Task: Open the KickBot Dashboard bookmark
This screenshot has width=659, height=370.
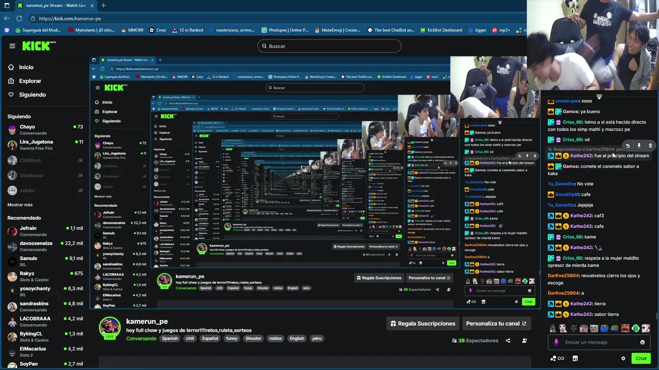Action: click(x=441, y=30)
